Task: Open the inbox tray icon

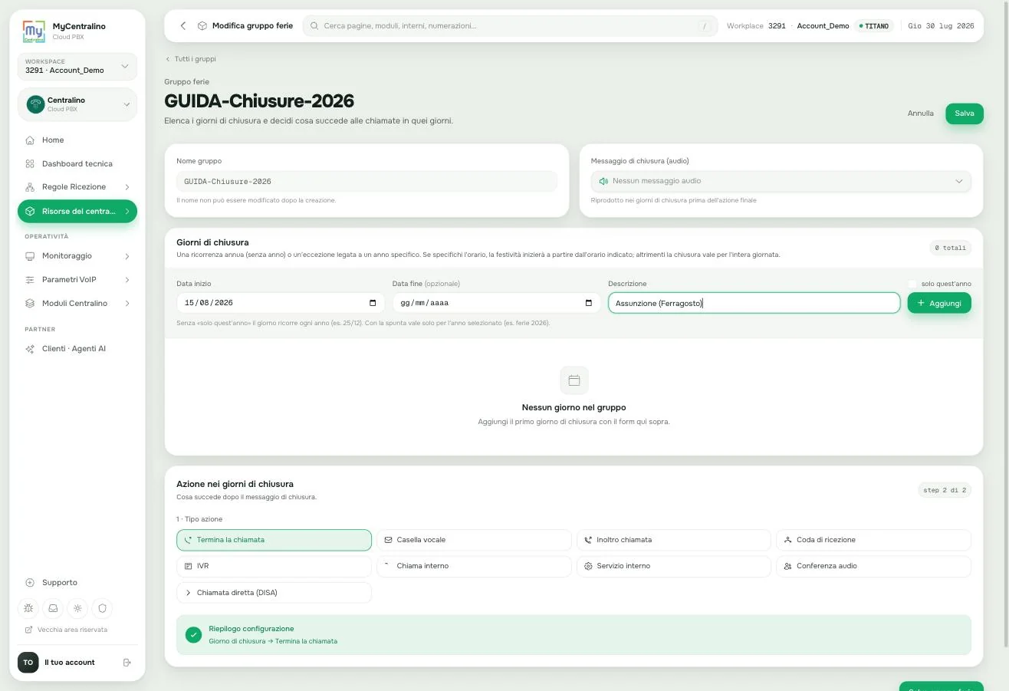Action: pos(53,608)
